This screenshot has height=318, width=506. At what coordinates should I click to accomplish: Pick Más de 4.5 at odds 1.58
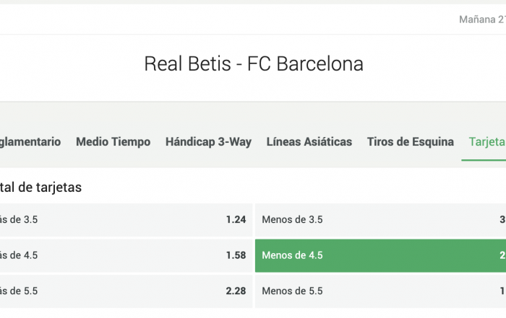(126, 255)
